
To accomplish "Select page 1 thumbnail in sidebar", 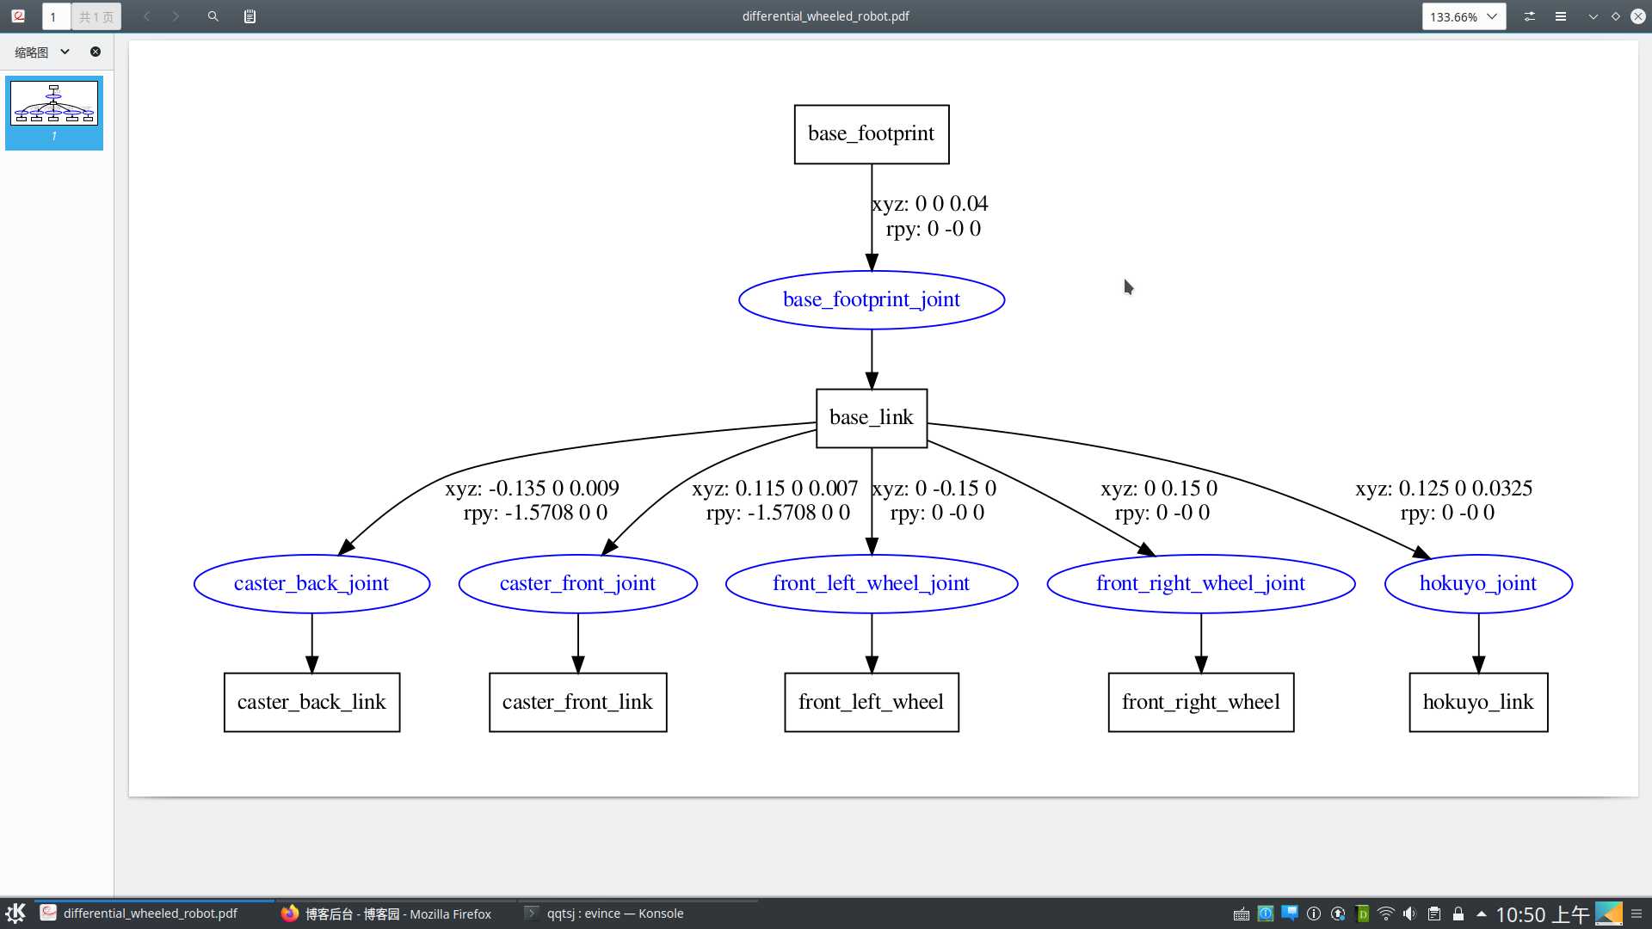I will [x=54, y=113].
